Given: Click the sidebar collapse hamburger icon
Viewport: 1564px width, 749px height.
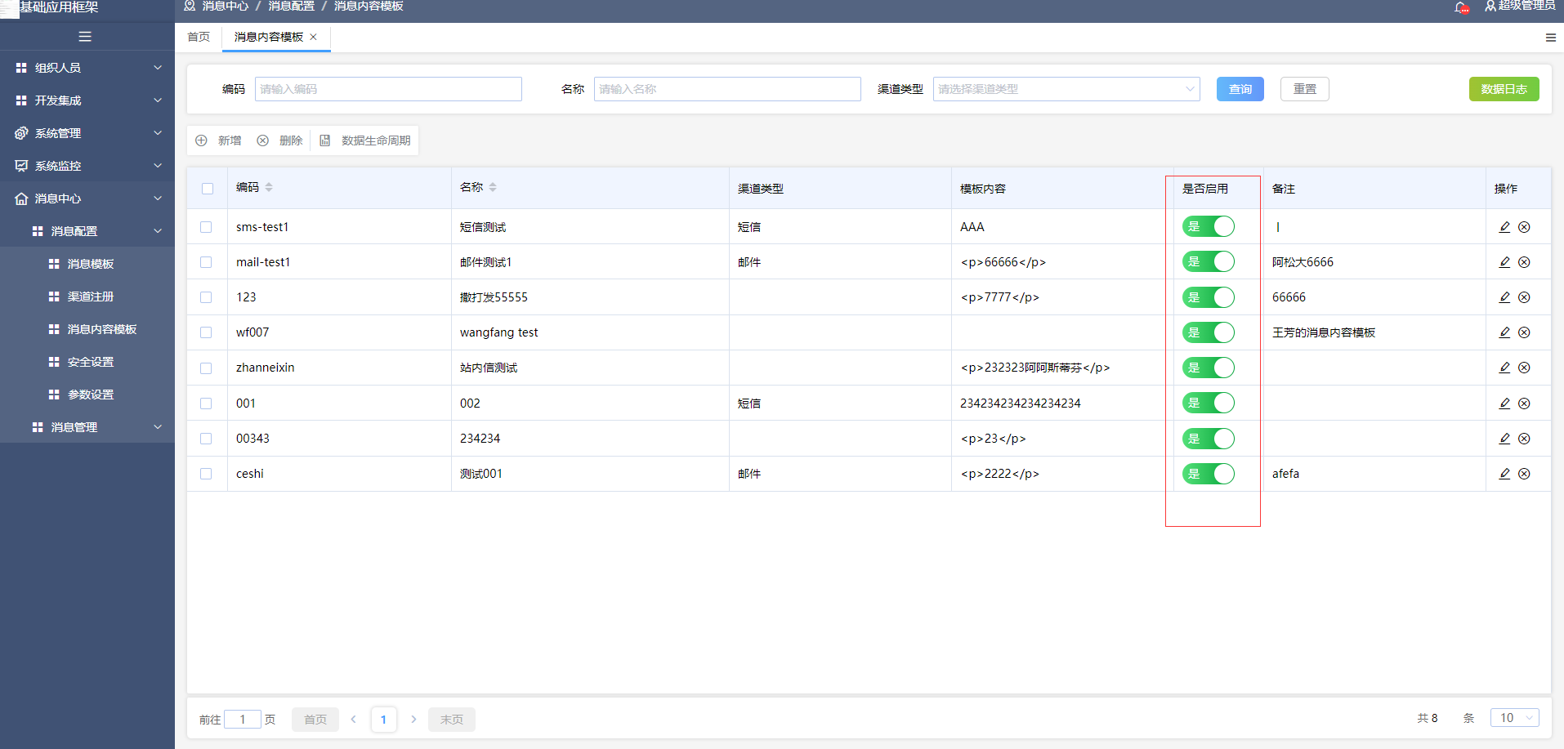Looking at the screenshot, I should pyautogui.click(x=85, y=37).
